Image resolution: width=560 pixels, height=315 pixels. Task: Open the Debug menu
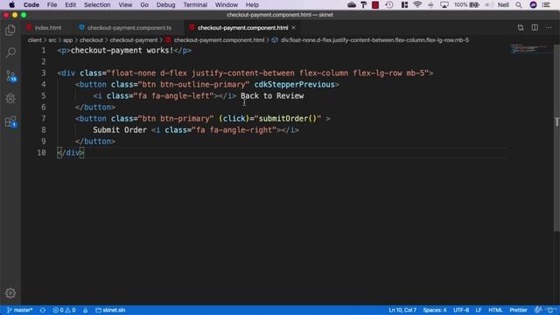coord(165,4)
